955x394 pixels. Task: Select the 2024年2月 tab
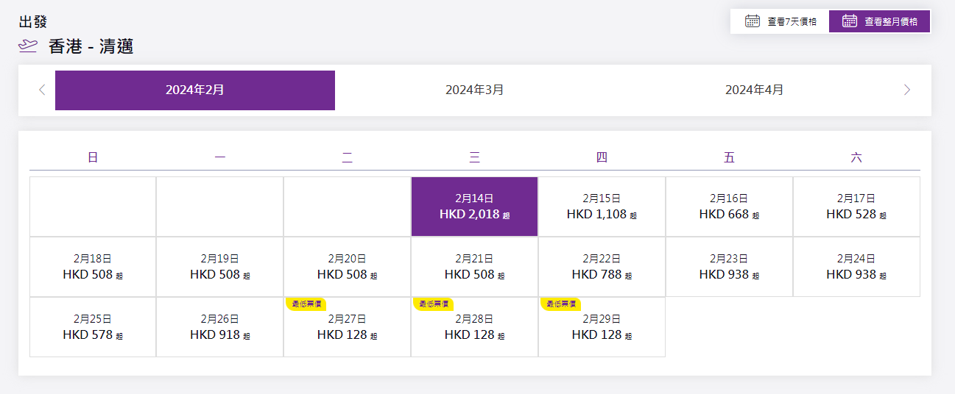pyautogui.click(x=194, y=90)
